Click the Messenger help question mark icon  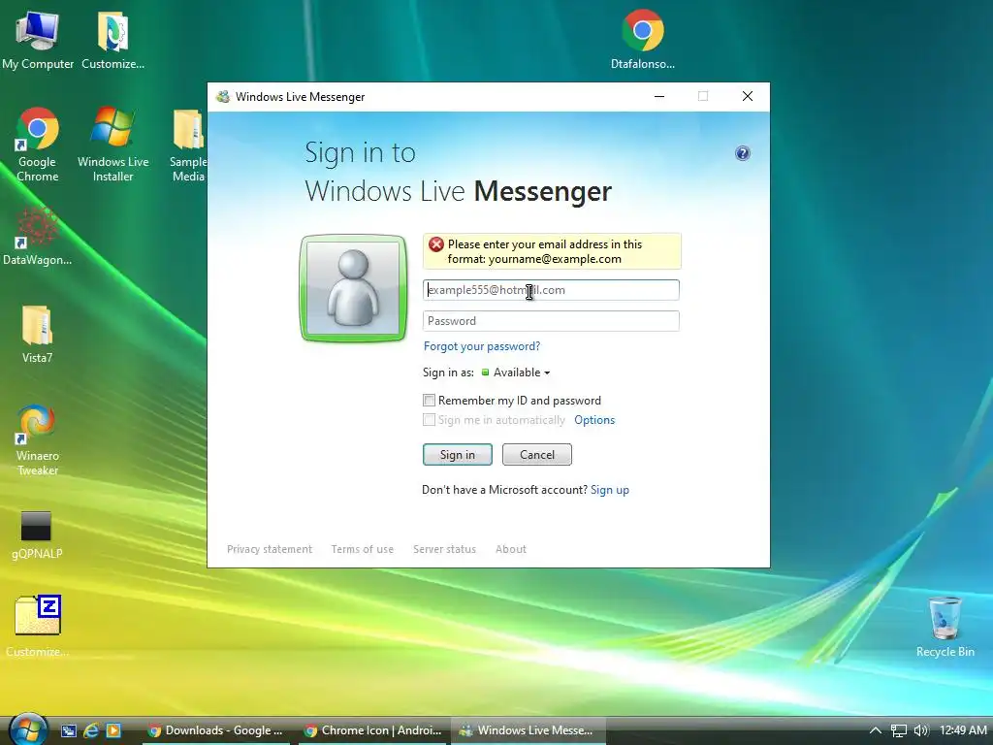tap(742, 153)
